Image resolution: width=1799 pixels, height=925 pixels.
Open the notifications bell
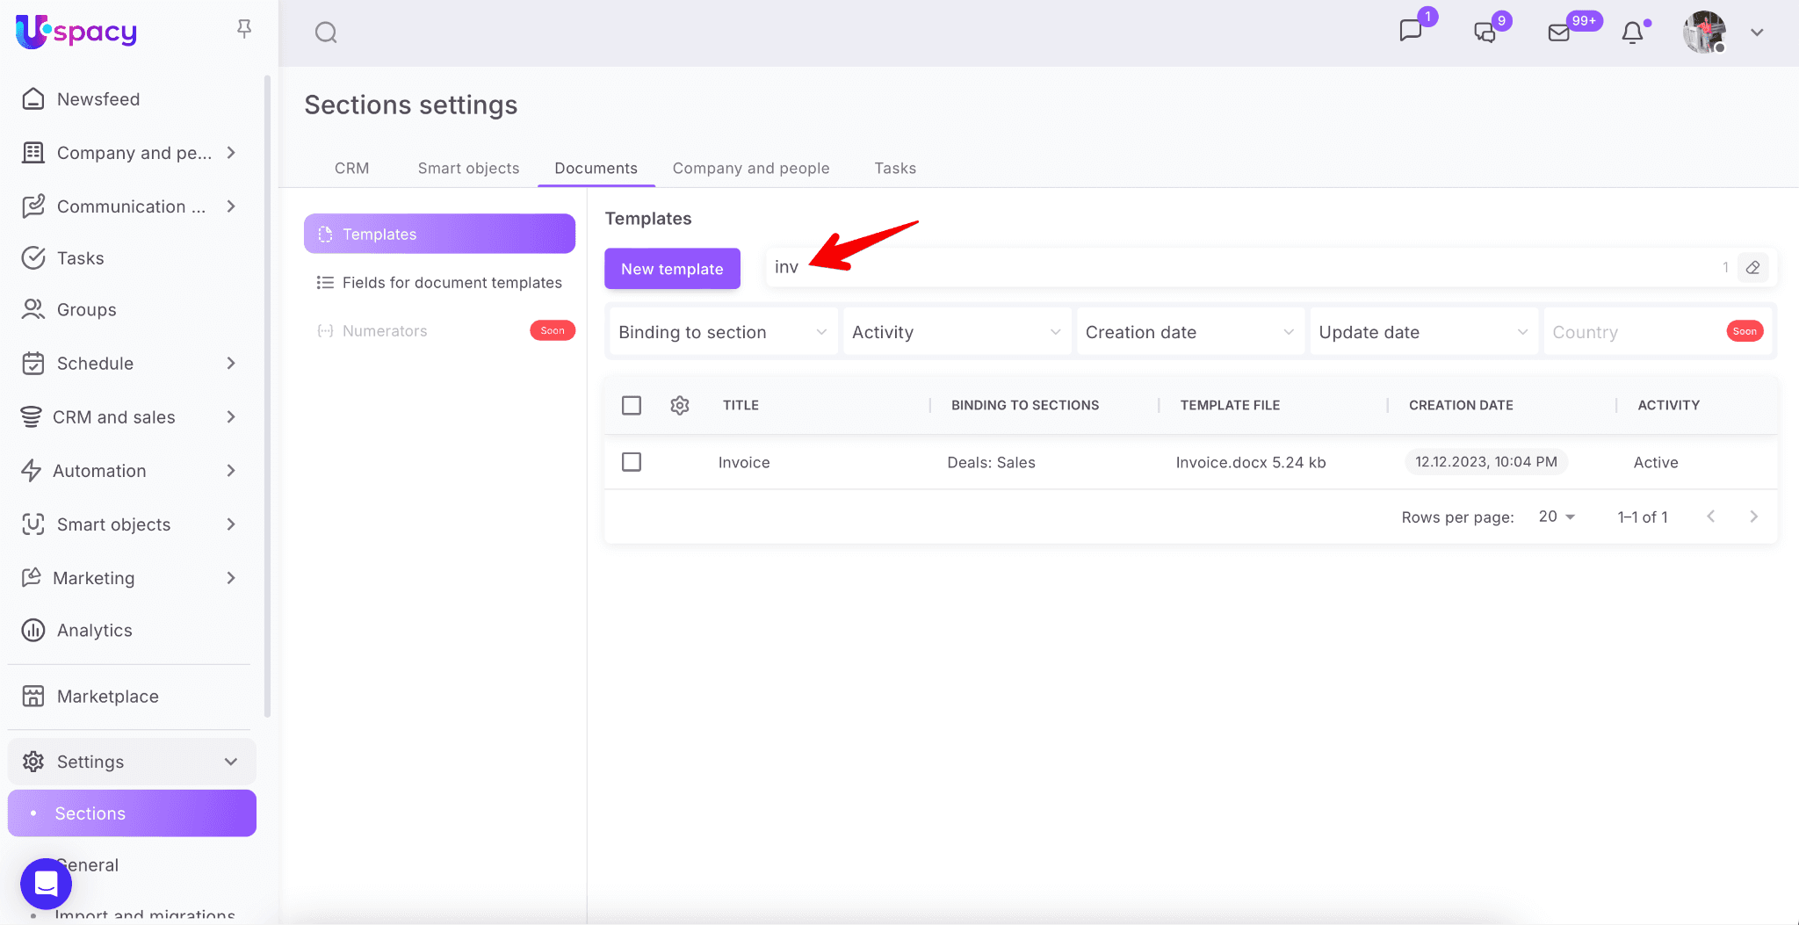(1632, 33)
